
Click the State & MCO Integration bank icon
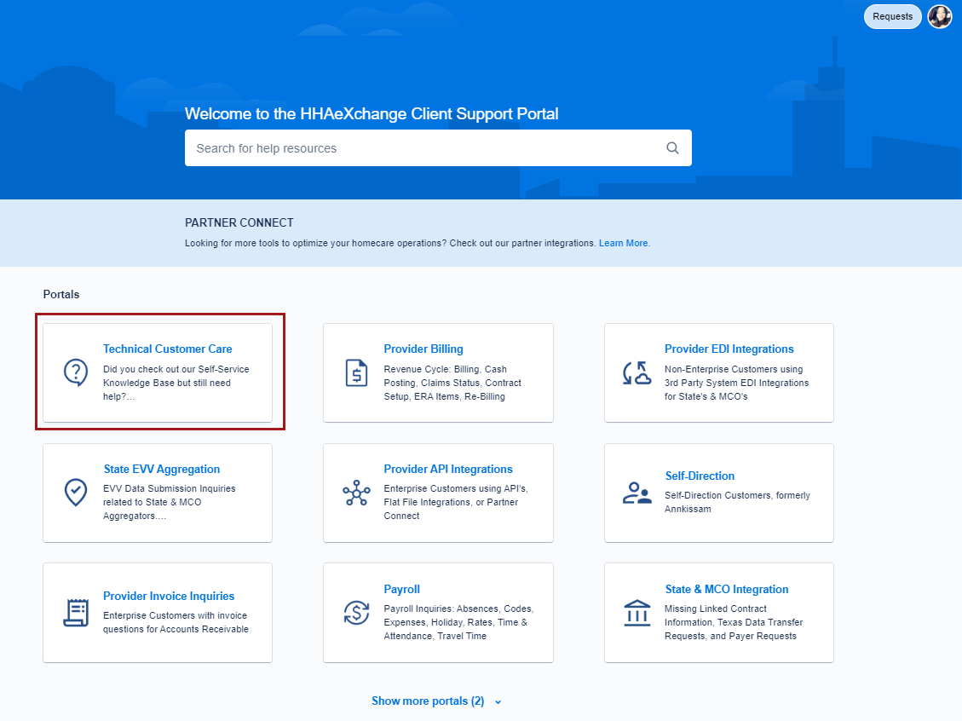point(637,613)
